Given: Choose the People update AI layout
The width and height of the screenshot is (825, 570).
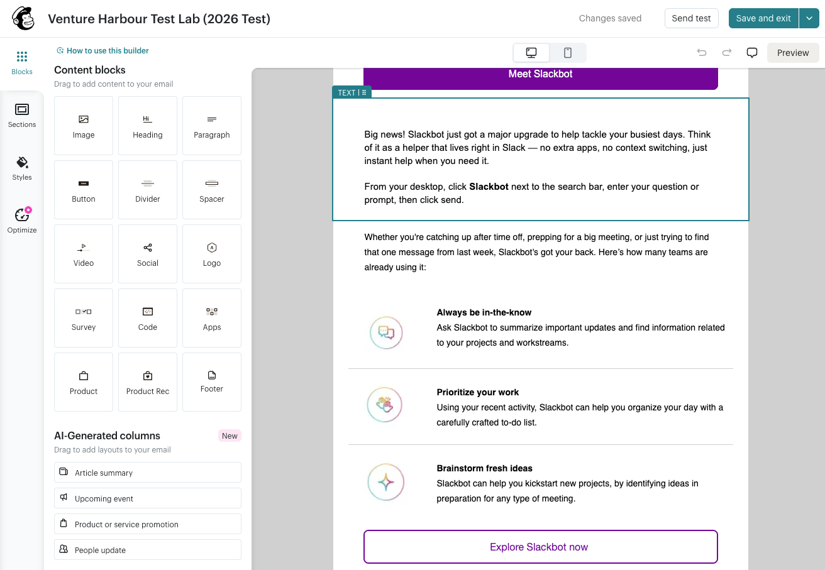Looking at the screenshot, I should (148, 550).
